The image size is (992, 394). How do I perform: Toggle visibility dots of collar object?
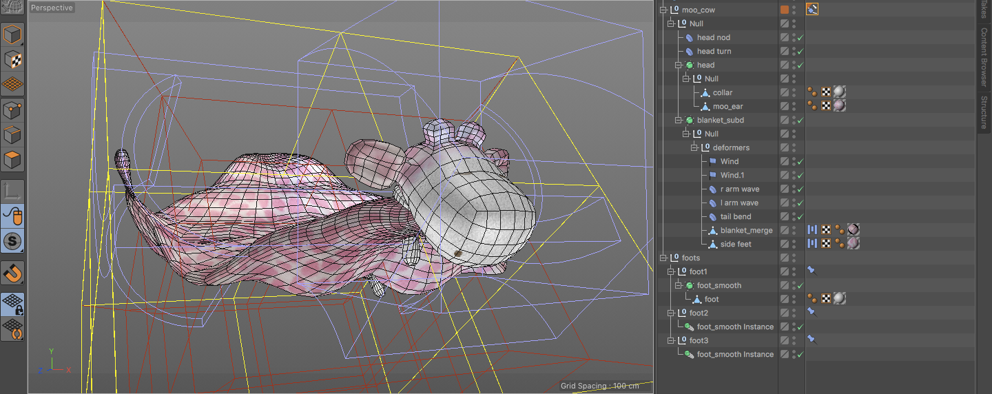click(794, 92)
